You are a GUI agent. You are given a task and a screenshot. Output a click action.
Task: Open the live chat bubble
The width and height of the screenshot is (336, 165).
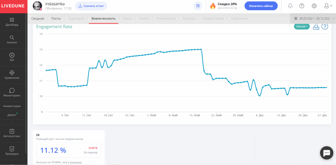click(x=326, y=153)
